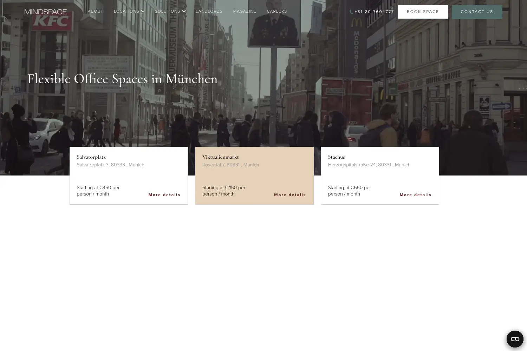Open More details for Stachus
The image size is (527, 351).
tap(416, 195)
